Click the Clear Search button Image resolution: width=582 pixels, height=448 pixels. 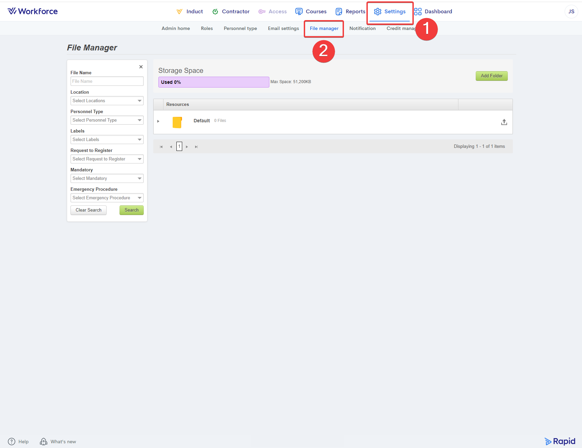coord(89,210)
